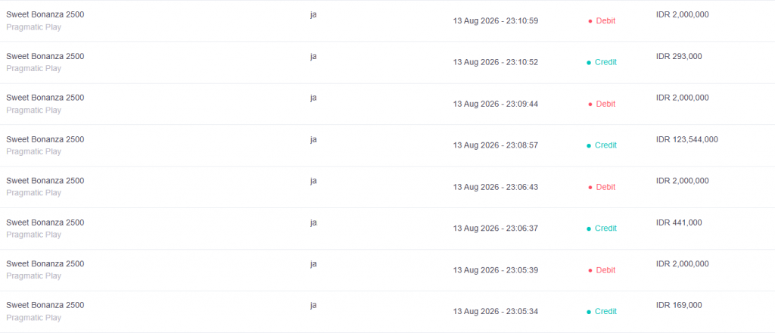The image size is (775, 333).
Task: Select the timestamp 13 Aug 2026 - 23:09:44
Action: [495, 104]
